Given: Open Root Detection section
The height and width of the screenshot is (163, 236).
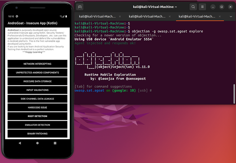Looking at the screenshot, I should (37, 116).
